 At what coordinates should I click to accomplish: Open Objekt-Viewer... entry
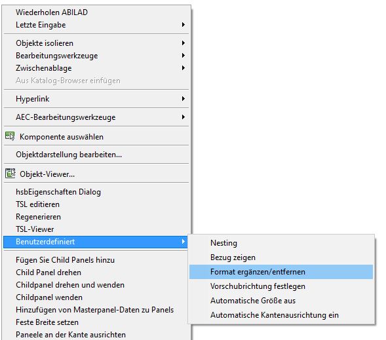click(x=96, y=174)
